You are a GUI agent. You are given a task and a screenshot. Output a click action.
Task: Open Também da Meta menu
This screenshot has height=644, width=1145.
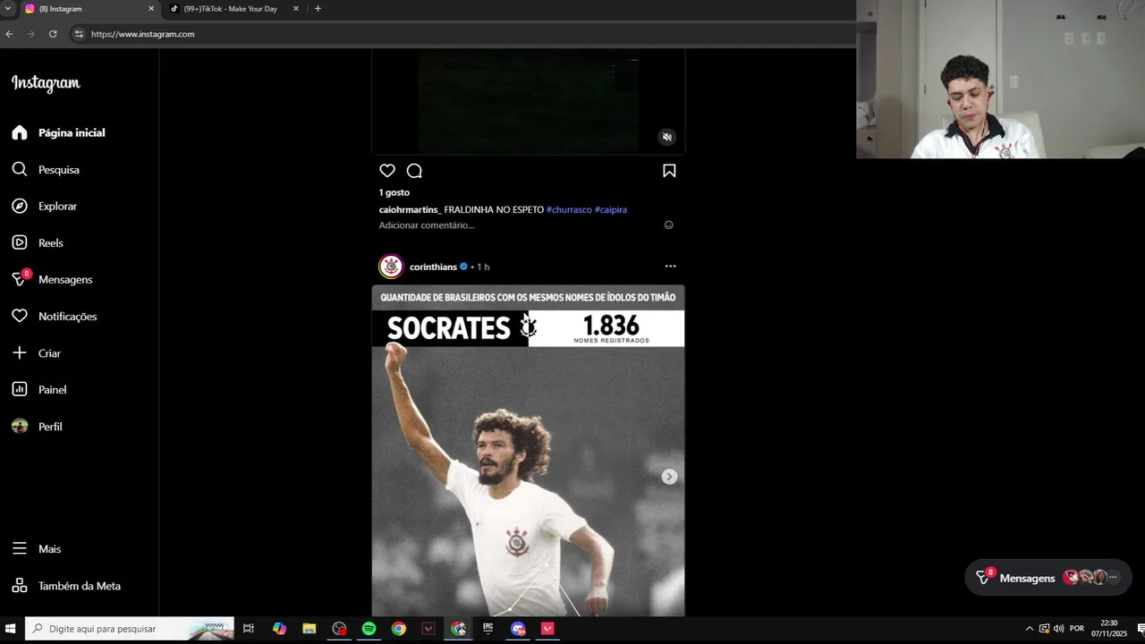[66, 586]
